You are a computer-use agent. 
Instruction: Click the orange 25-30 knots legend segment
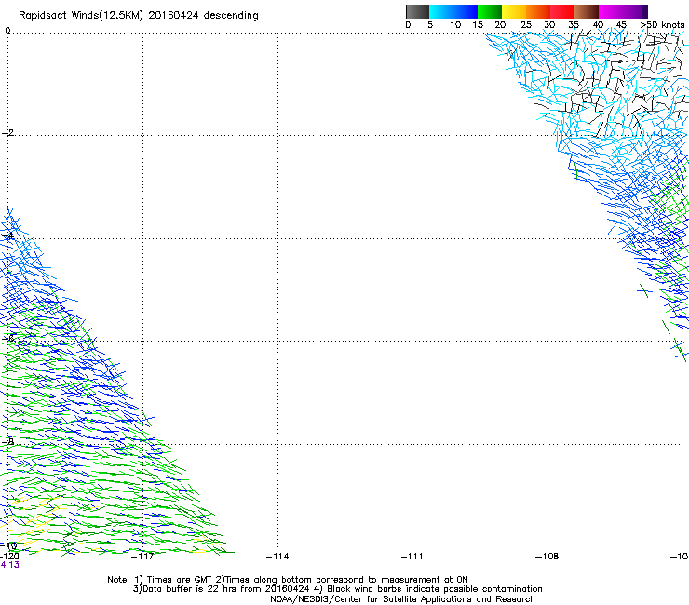coord(538,11)
